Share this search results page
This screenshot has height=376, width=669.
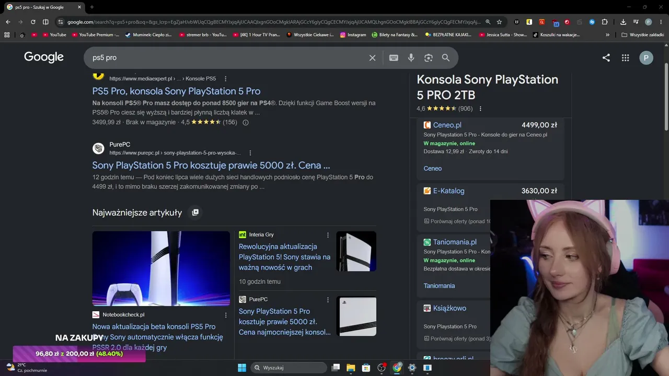(606, 58)
